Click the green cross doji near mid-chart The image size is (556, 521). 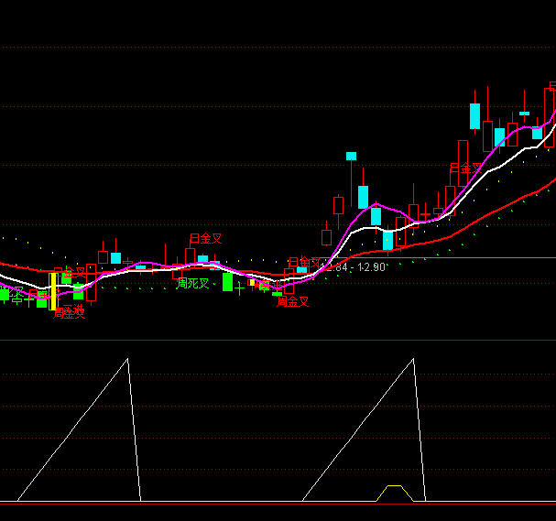pos(240,287)
